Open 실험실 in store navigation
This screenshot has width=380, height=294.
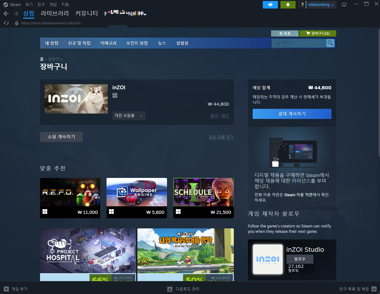tap(182, 43)
